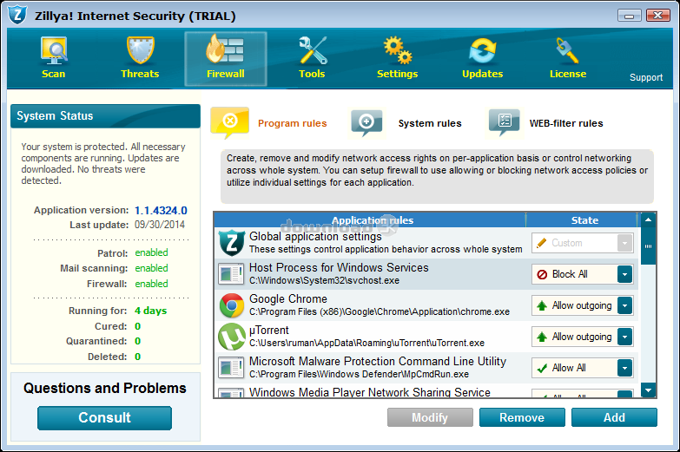
Task: Click the System Status panel header
Action: click(105, 116)
